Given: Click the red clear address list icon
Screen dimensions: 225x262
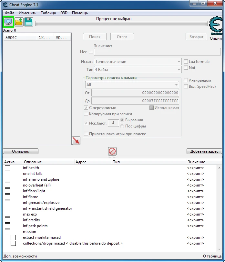Looking at the screenshot, I should (x=112, y=151).
